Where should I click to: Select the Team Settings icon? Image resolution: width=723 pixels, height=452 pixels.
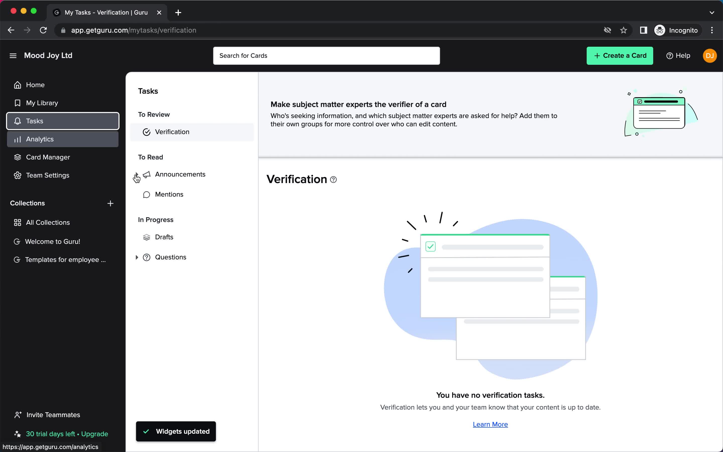(x=18, y=175)
